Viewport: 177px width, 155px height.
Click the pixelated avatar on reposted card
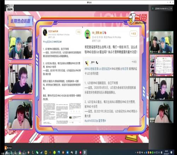[x=87, y=63]
